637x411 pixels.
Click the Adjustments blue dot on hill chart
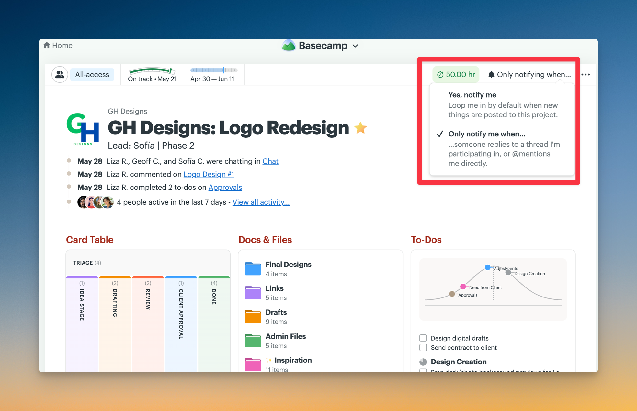(487, 267)
